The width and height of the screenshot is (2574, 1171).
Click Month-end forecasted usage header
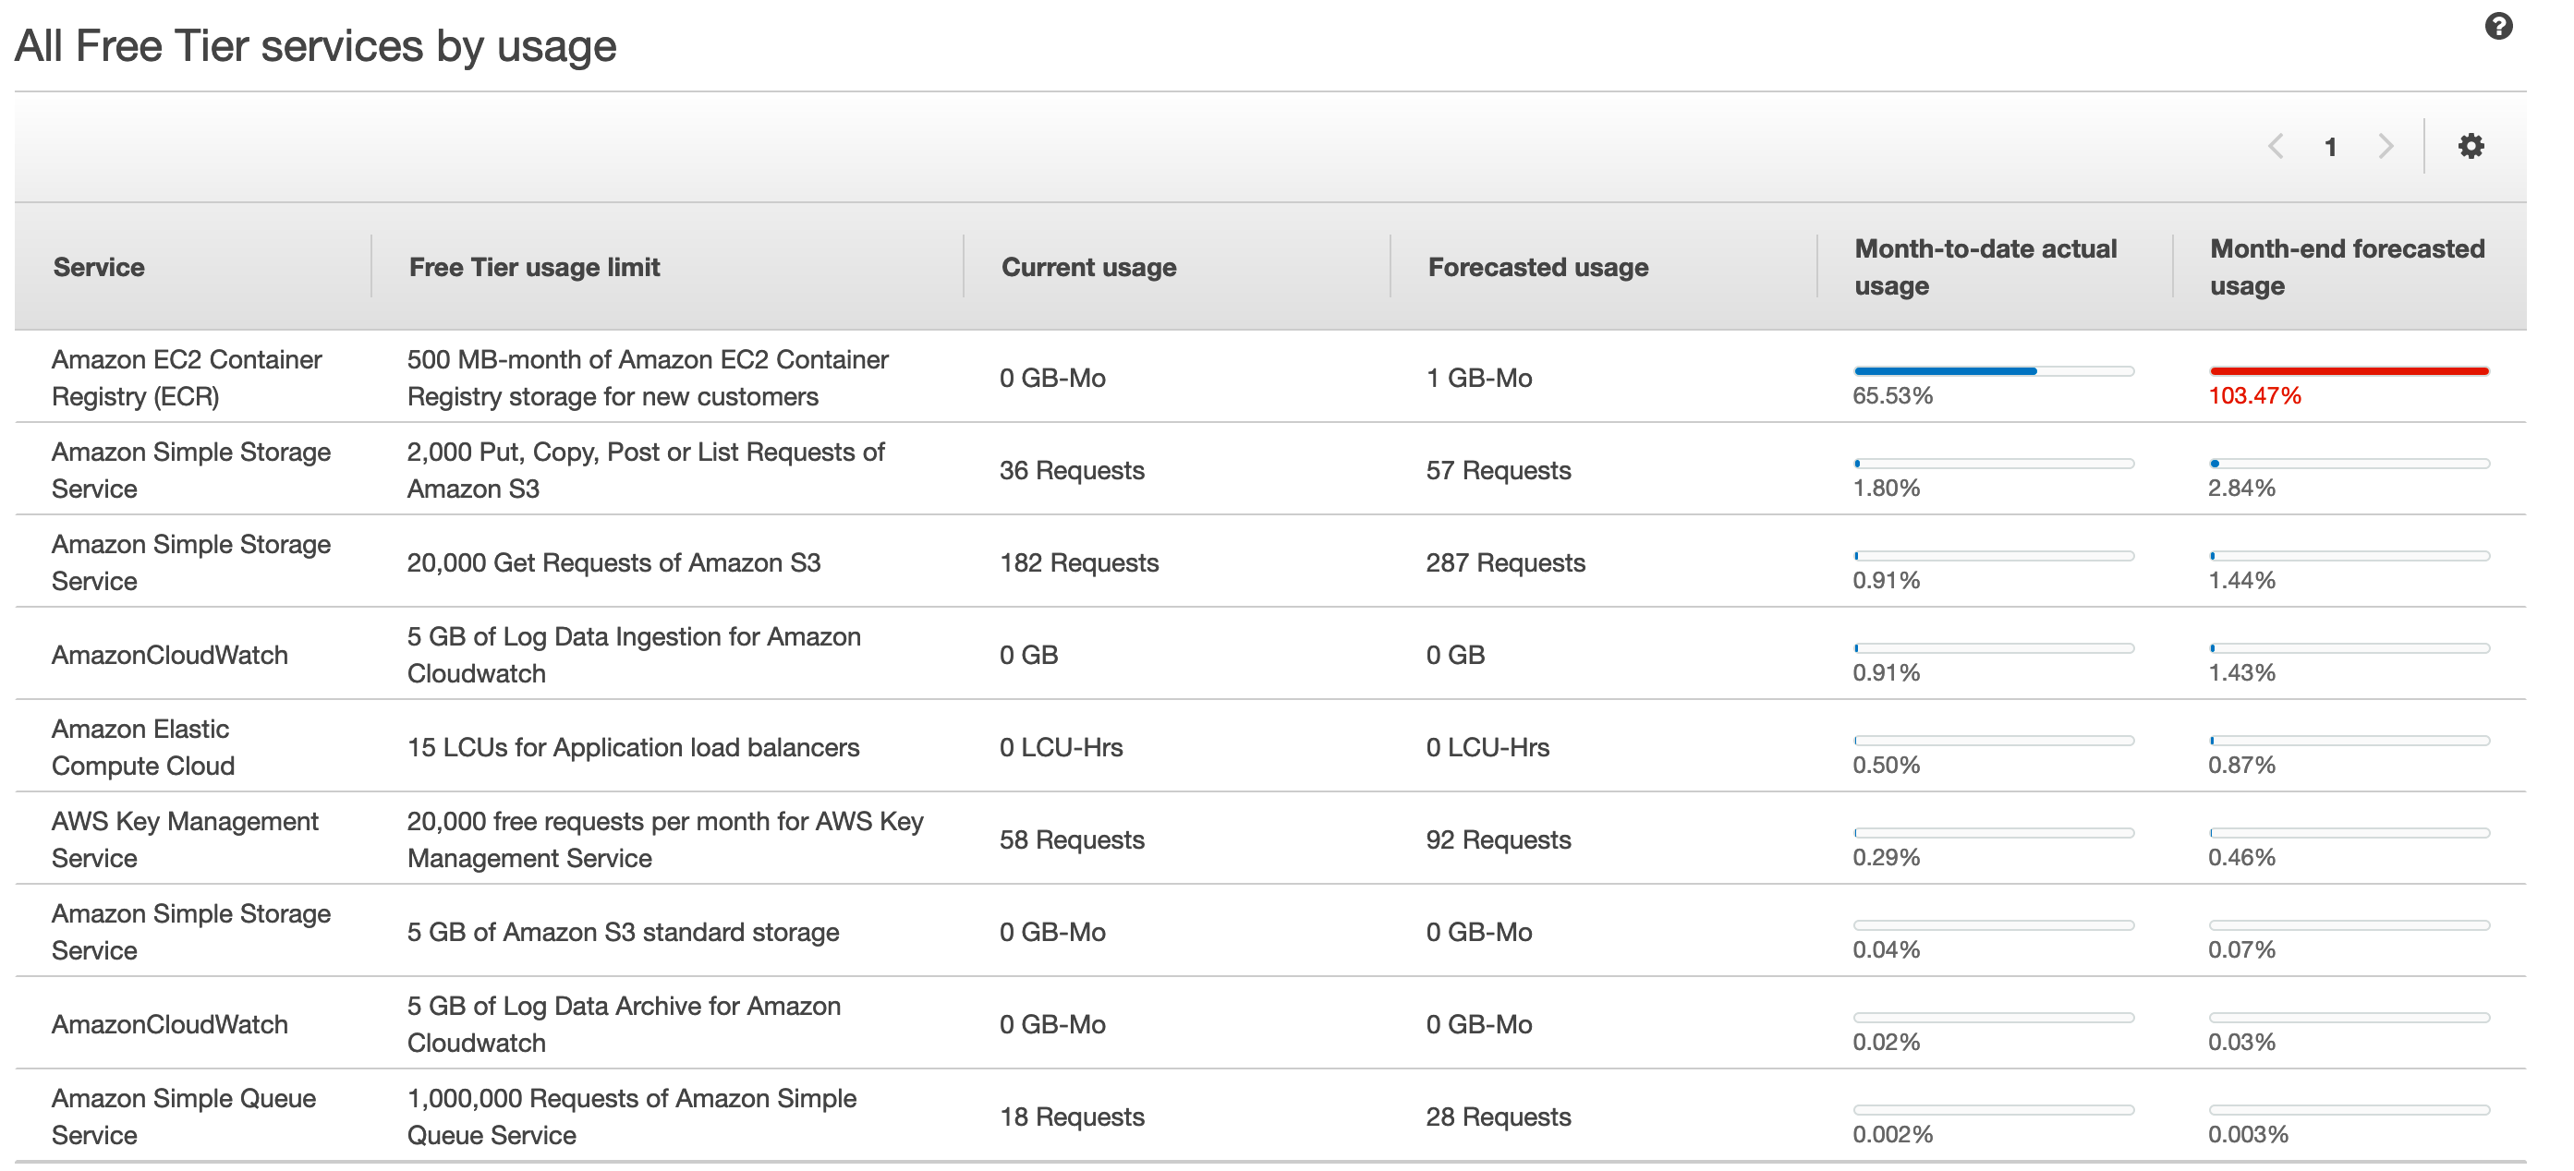click(2346, 267)
